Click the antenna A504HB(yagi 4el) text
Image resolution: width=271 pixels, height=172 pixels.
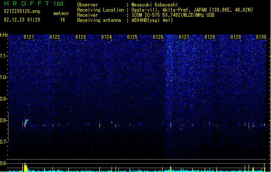click(x=152, y=20)
